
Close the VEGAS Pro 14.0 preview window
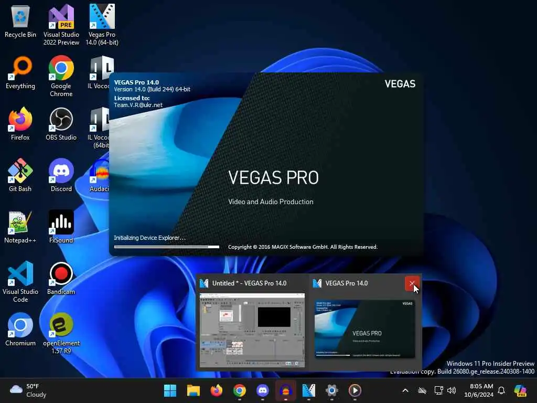(x=412, y=283)
